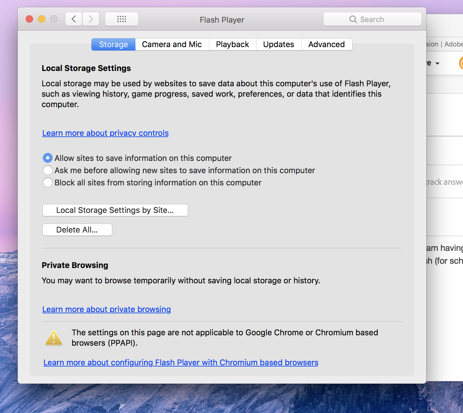
Task: Click the Local Storage Settings heading
Action: (86, 68)
